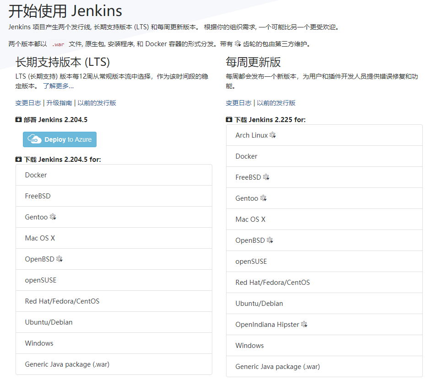This screenshot has width=437, height=379.
Task: Select openSUSE in weekly download list
Action: pos(324,261)
